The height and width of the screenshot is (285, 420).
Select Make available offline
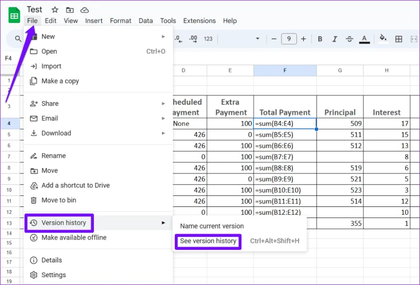click(x=98, y=237)
